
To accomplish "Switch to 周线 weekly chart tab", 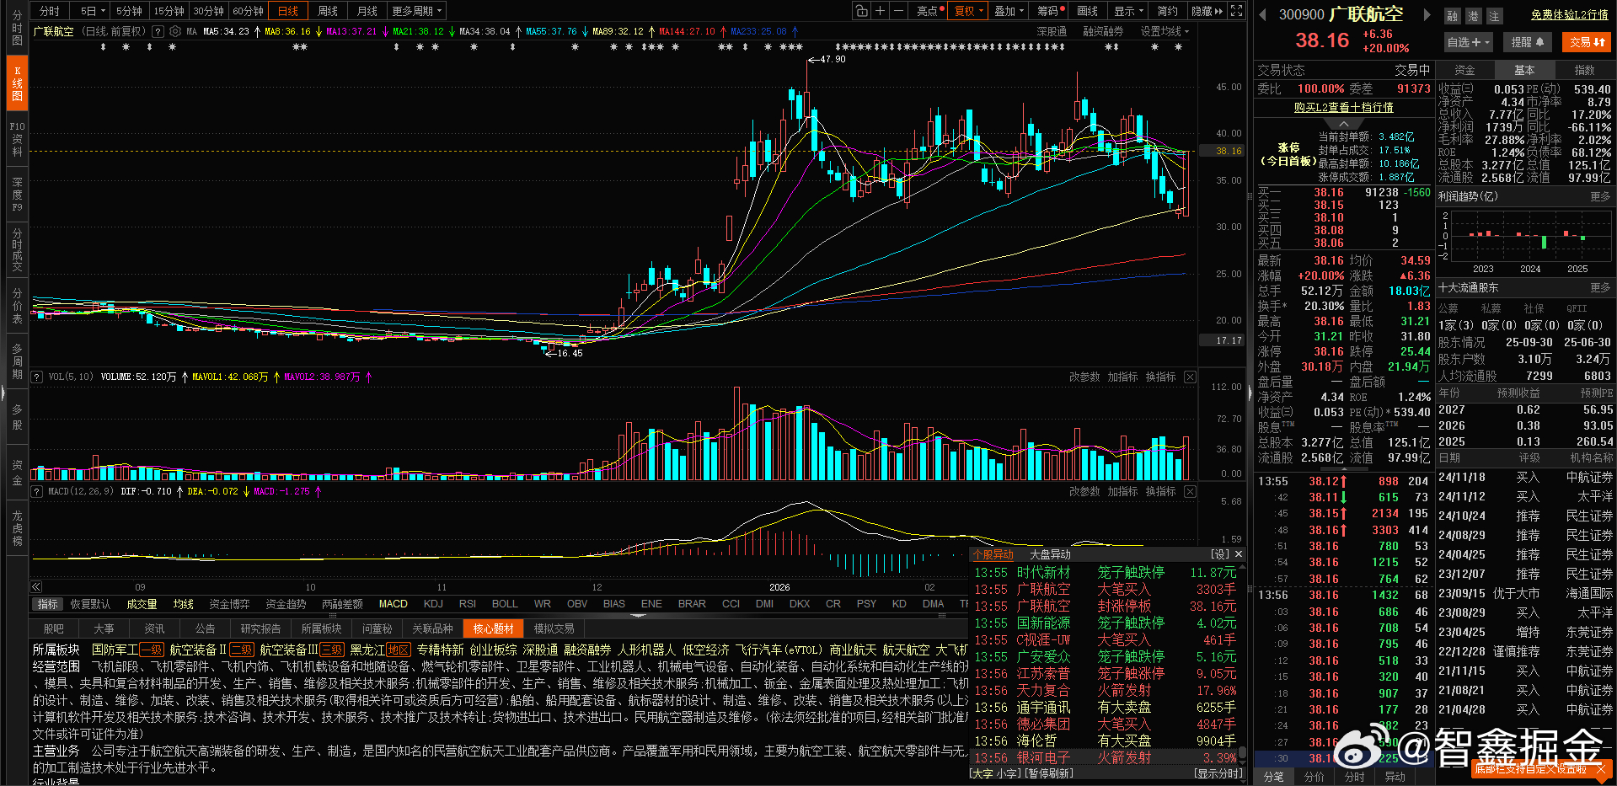I will pos(327,11).
